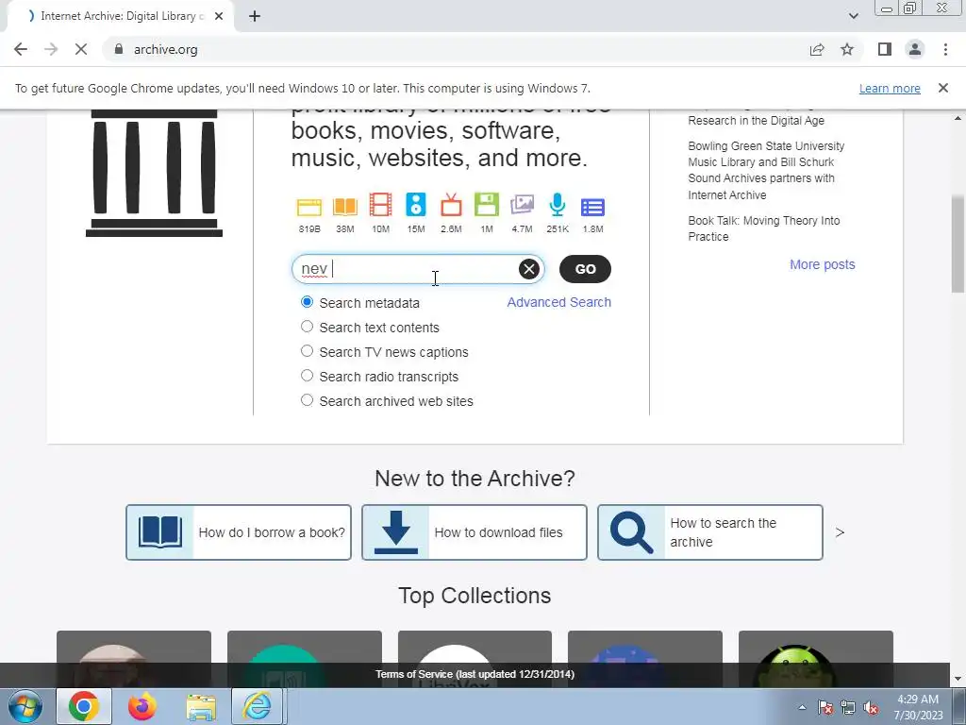This screenshot has width=966, height=725.
Task: Select Search archived web sites option
Action: click(307, 400)
